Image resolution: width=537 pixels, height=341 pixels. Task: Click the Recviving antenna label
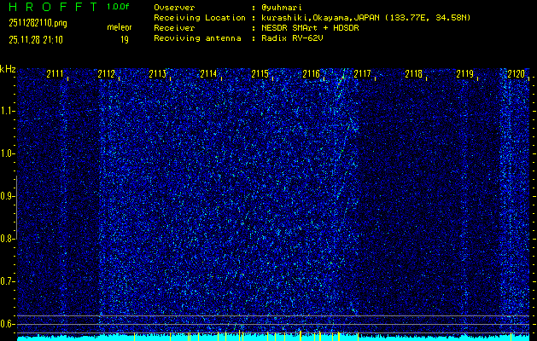[x=197, y=38]
